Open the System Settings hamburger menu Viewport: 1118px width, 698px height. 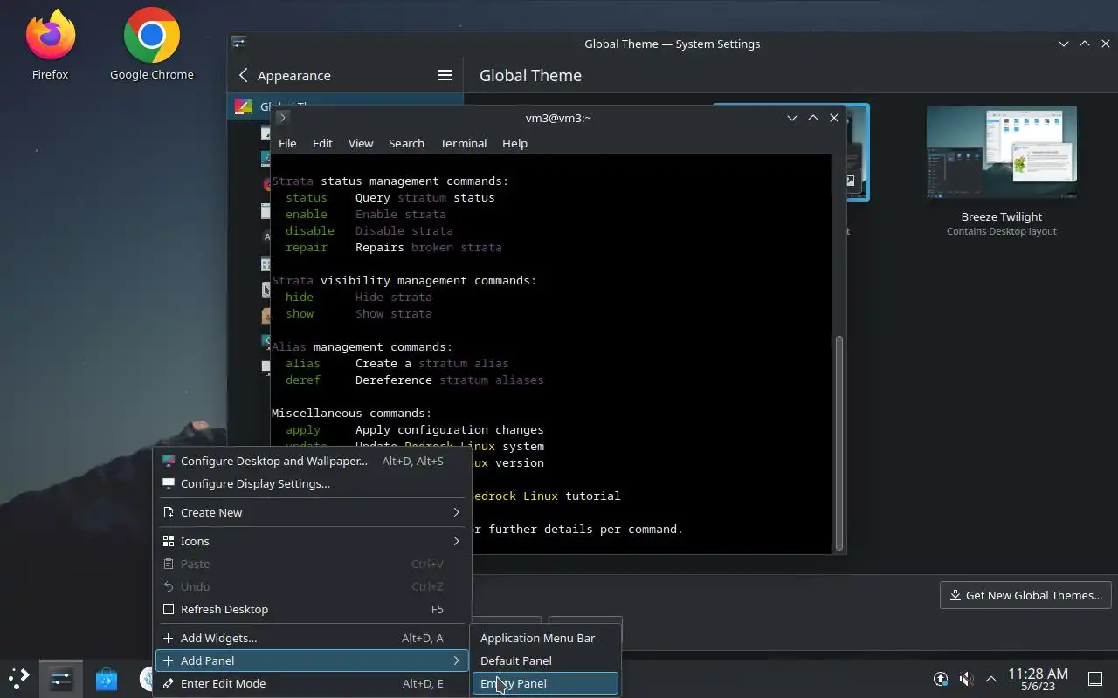(x=445, y=75)
